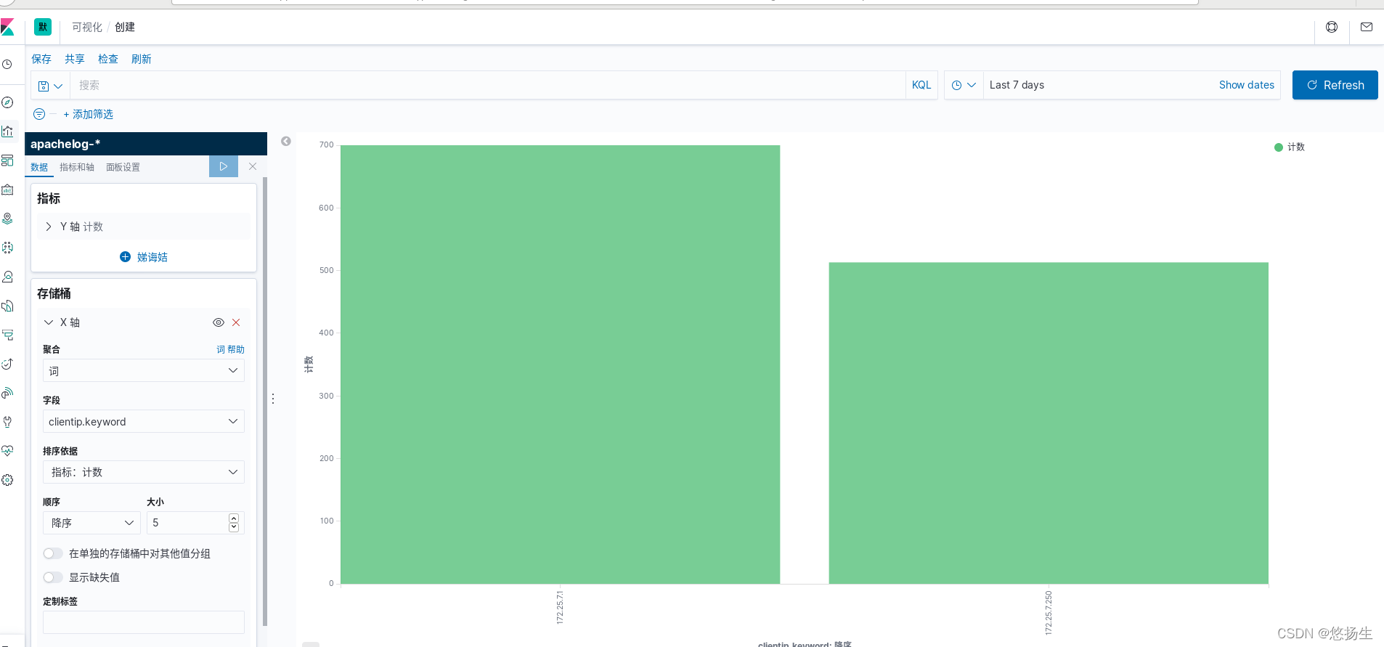The height and width of the screenshot is (647, 1384).
Task: Switch to the data tab
Action: [39, 167]
